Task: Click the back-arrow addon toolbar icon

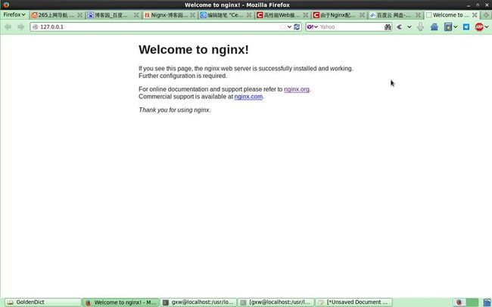Action: [400, 27]
